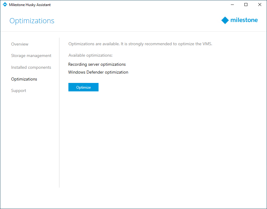Click the 'Optimizations are available' message
The height and width of the screenshot is (209, 267).
140,44
